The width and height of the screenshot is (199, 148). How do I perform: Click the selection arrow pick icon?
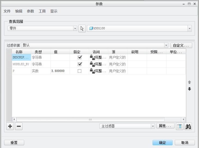(82, 29)
